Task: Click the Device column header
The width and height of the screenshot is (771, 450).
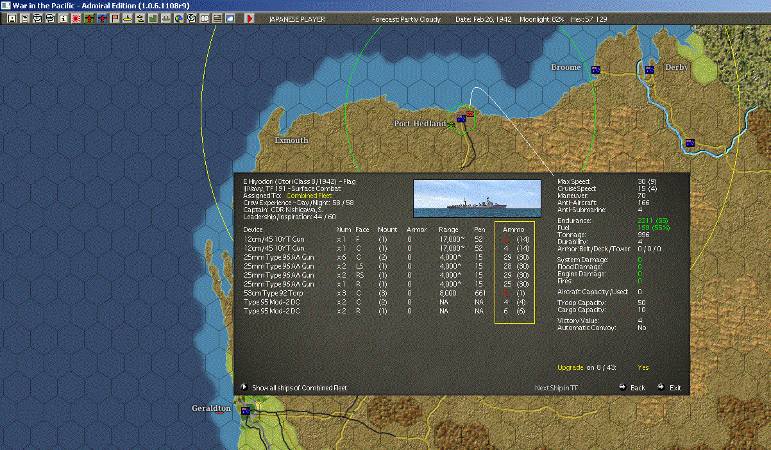Action: [x=253, y=229]
